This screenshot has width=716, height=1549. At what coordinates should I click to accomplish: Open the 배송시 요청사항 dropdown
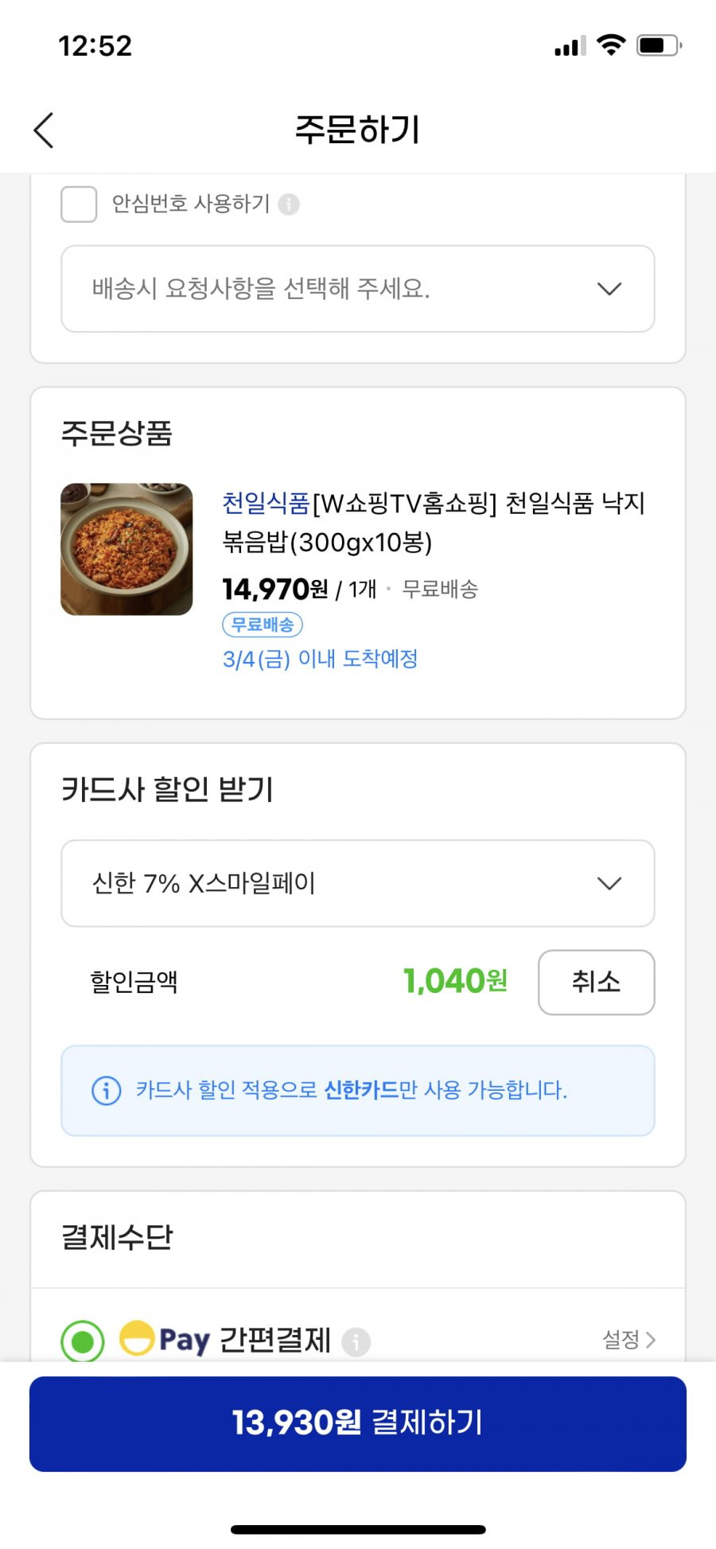click(358, 289)
